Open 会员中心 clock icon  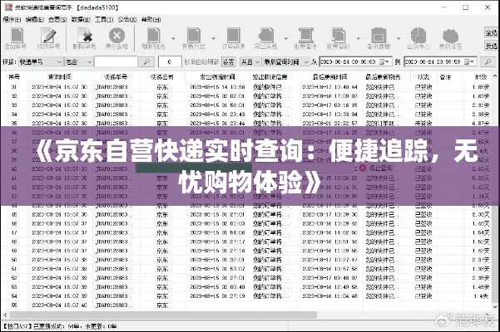[418, 38]
